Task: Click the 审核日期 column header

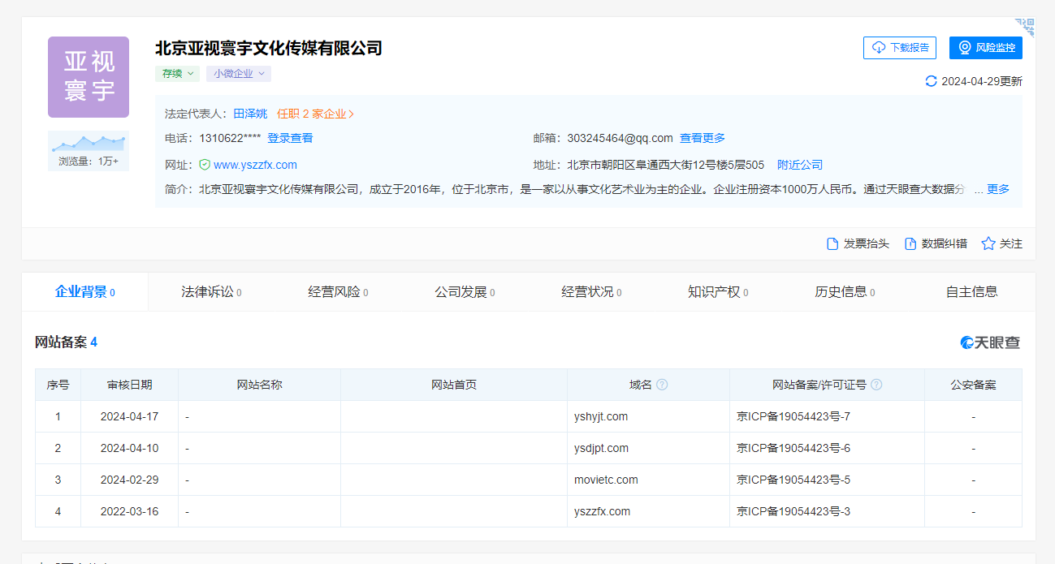Action: [129, 385]
